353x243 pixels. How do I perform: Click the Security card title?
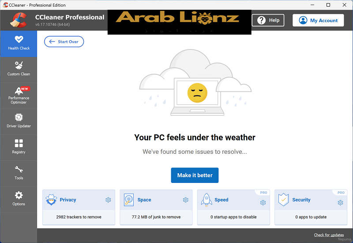tap(301, 200)
